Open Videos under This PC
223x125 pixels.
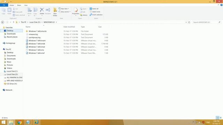[x=9, y=68]
